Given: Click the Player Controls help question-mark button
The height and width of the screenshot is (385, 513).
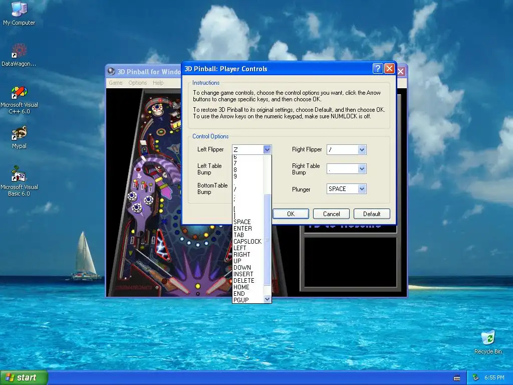Looking at the screenshot, I should (x=378, y=68).
